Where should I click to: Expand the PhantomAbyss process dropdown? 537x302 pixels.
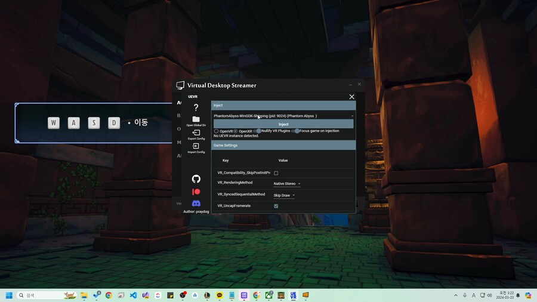(x=283, y=116)
